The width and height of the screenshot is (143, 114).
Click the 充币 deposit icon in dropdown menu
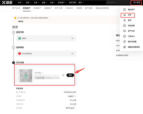124,15
